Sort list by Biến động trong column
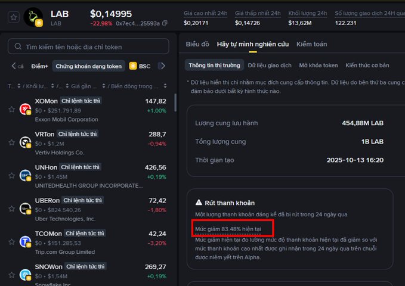The image size is (405, 286). [165, 86]
